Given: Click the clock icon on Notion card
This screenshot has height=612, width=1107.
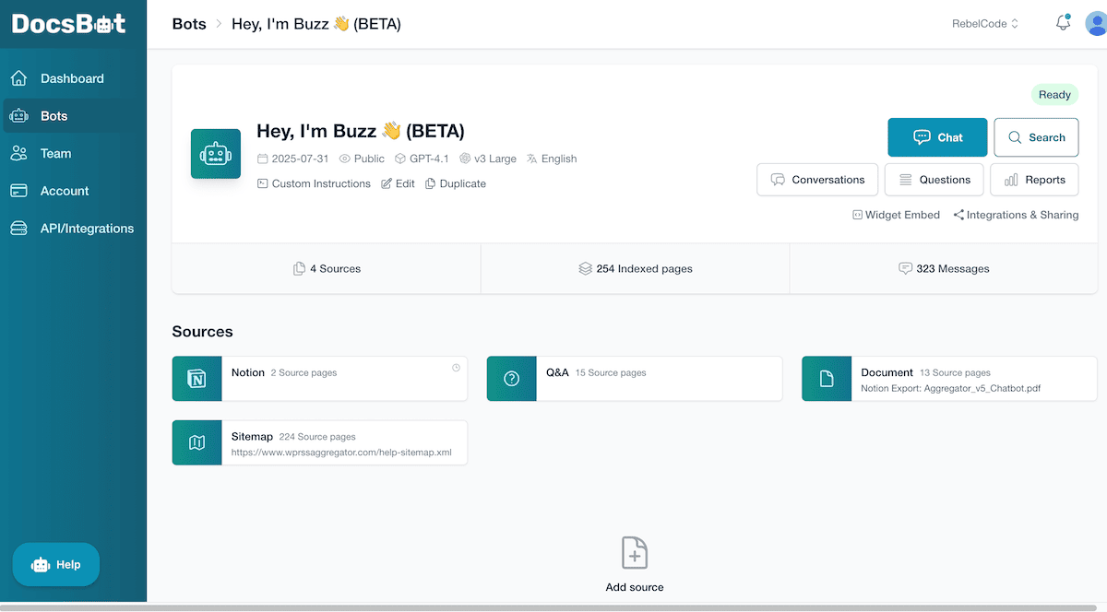Looking at the screenshot, I should [x=456, y=368].
